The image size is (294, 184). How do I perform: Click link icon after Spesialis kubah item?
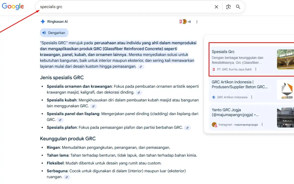[93, 106]
